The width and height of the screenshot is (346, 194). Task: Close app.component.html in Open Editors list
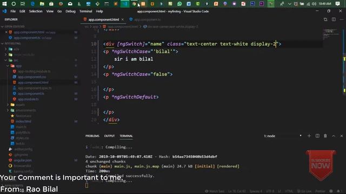click(x=6, y=32)
